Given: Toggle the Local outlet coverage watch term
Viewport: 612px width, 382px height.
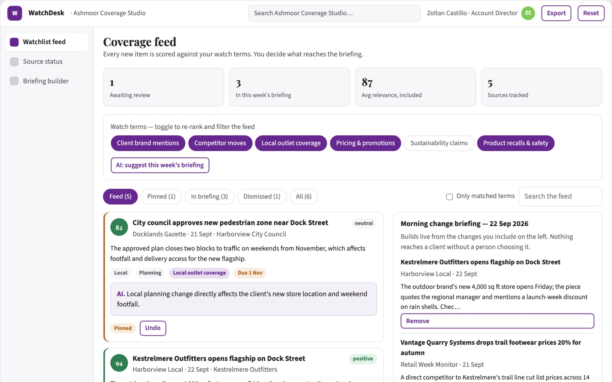Looking at the screenshot, I should tap(291, 143).
